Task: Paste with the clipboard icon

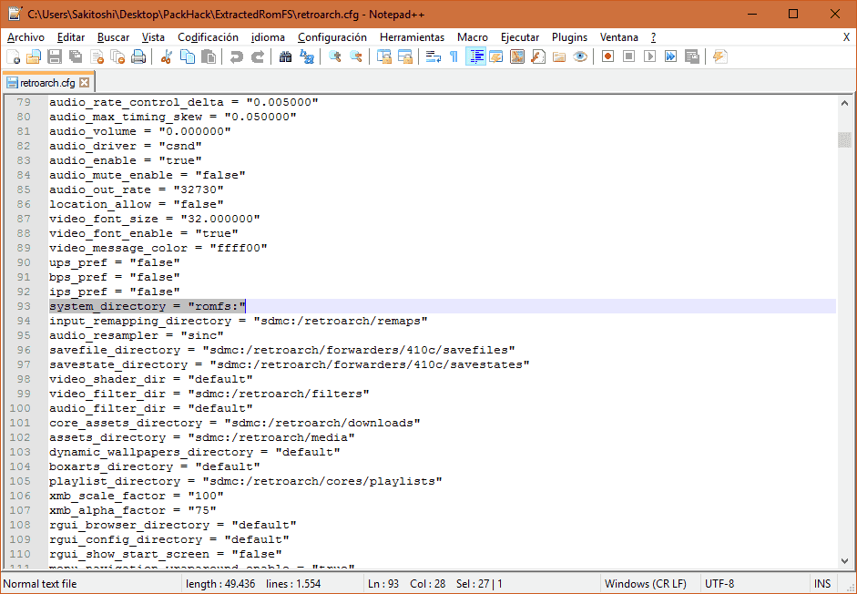Action: tap(209, 56)
